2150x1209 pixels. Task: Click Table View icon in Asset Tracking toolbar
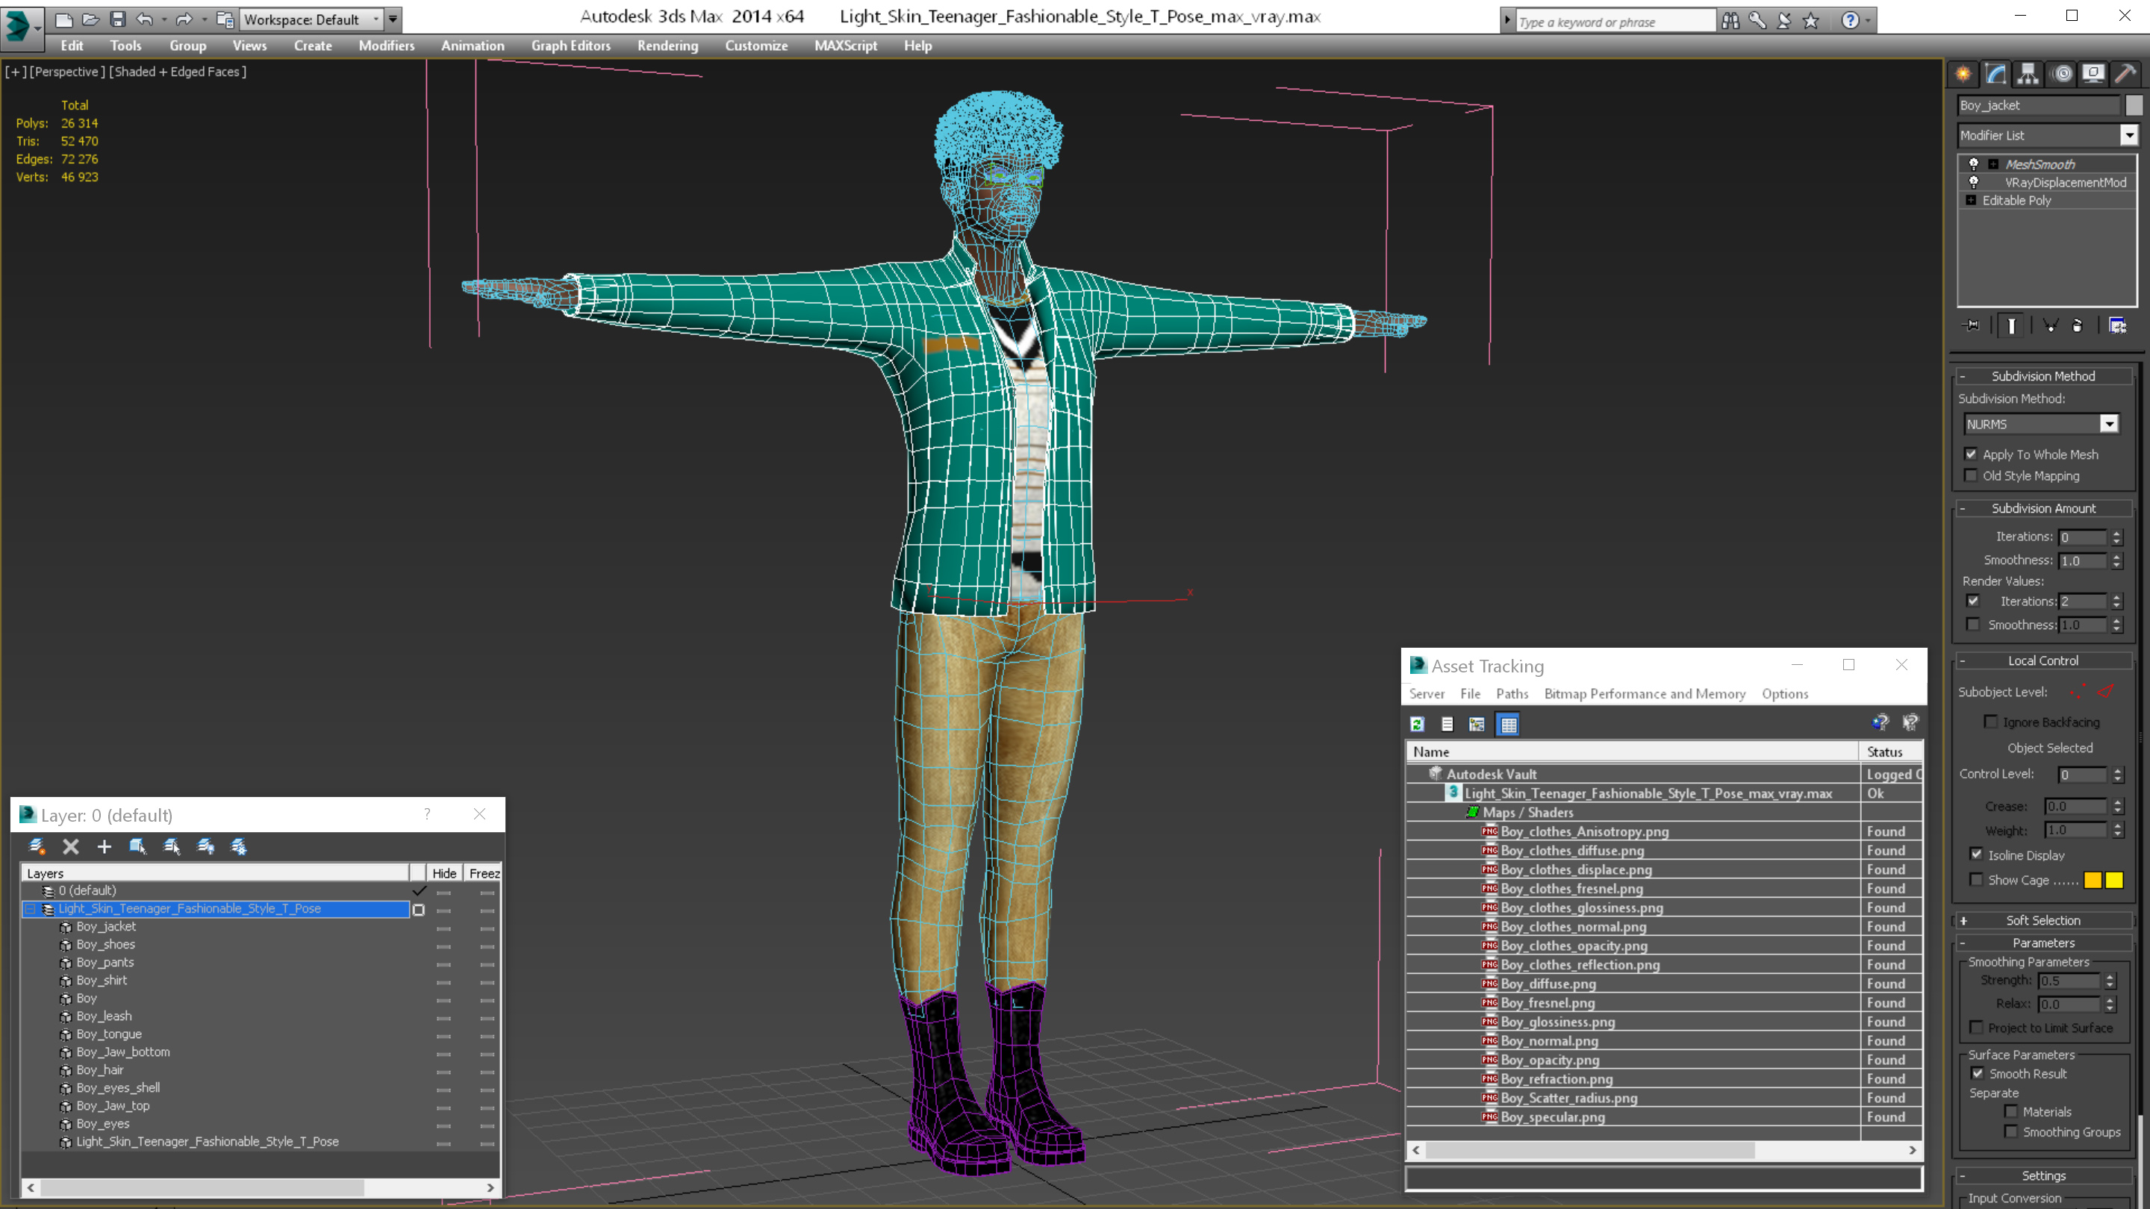coord(1508,724)
